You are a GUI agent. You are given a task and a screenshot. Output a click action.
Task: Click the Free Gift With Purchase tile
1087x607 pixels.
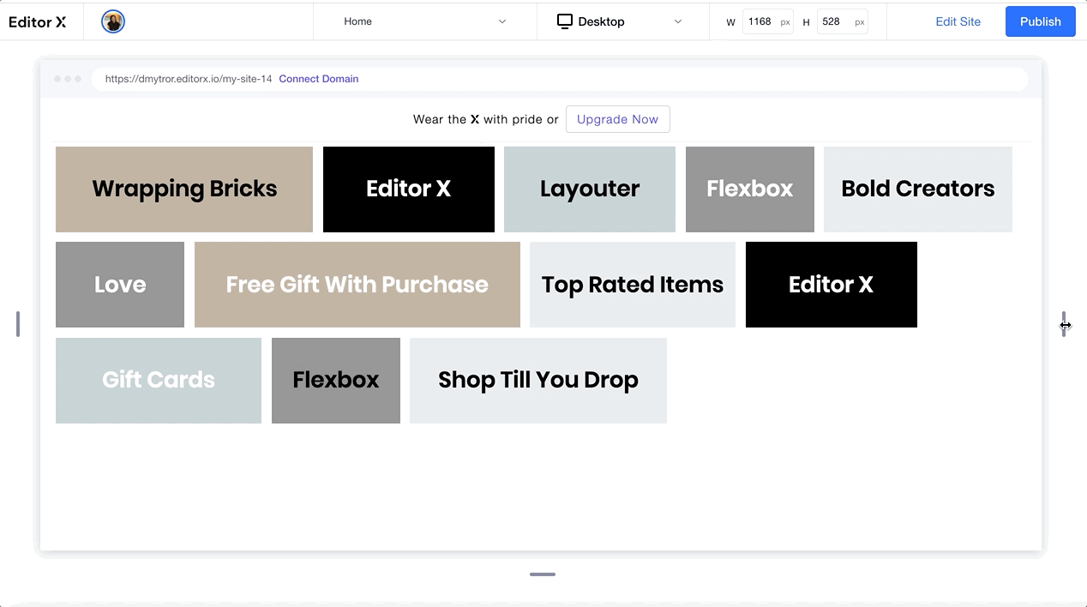coord(357,285)
